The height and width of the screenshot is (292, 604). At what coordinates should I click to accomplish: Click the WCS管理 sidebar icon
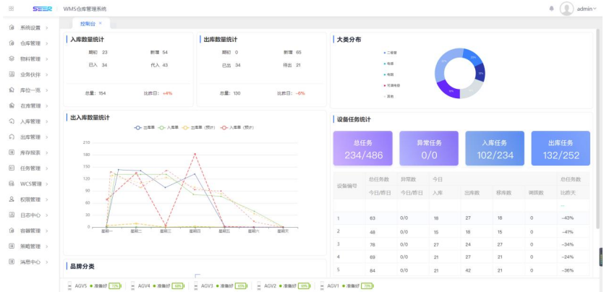pos(12,184)
